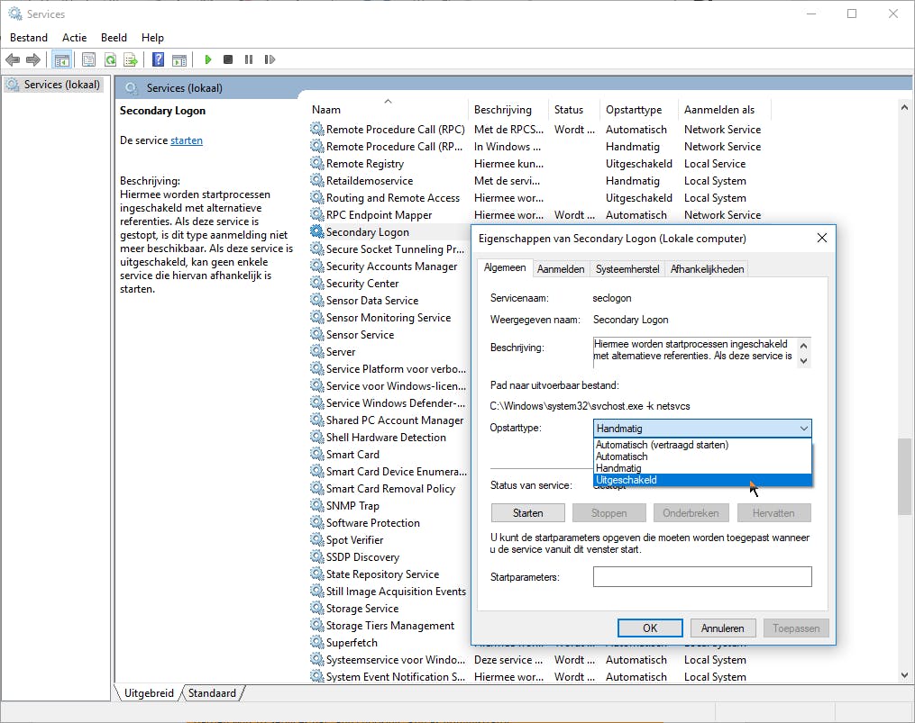The width and height of the screenshot is (915, 723).
Task: Open the Actie menu
Action: [x=75, y=38]
